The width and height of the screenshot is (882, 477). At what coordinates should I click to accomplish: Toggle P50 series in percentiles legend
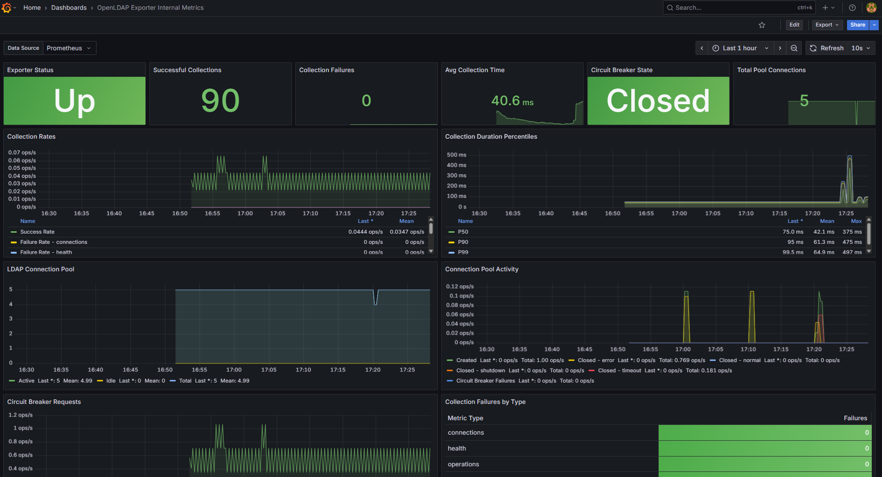click(463, 232)
